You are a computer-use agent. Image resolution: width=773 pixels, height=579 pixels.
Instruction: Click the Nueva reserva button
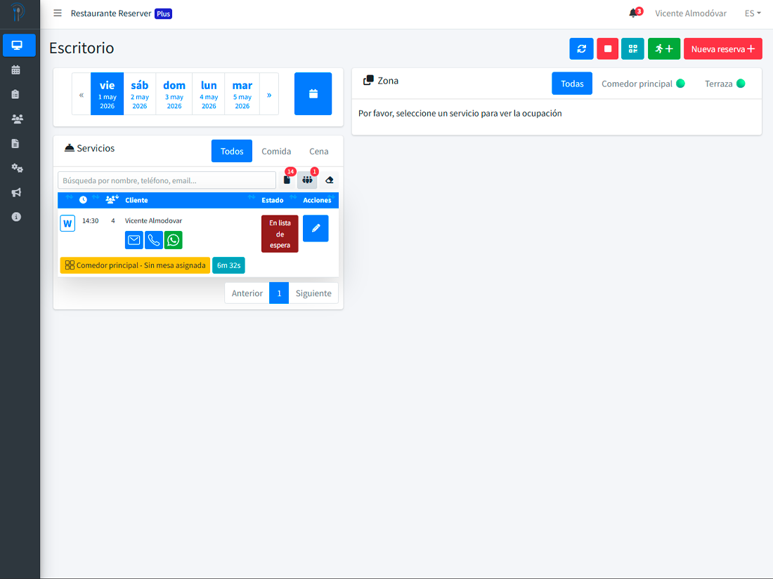pyautogui.click(x=722, y=48)
